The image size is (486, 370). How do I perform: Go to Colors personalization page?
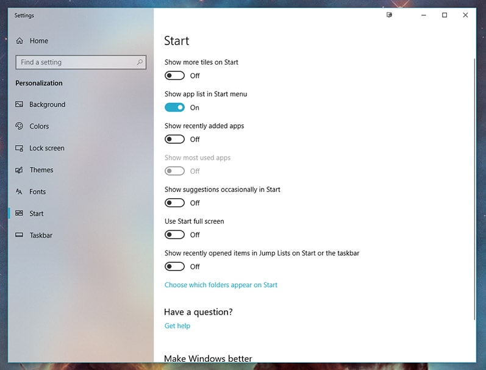tap(80, 126)
